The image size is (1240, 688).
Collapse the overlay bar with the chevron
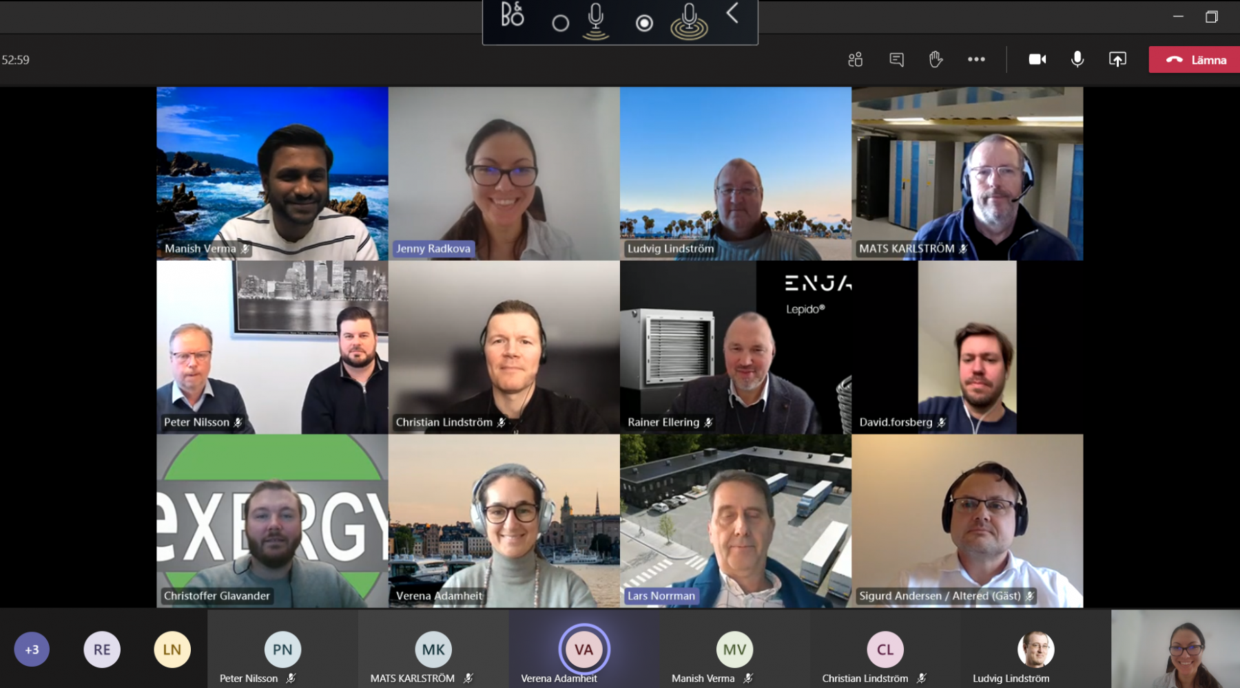point(732,13)
